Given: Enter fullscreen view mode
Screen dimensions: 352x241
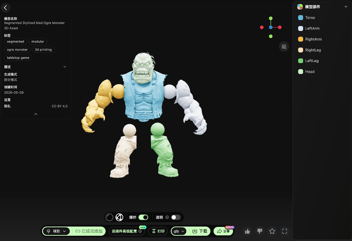Looking at the screenshot, I should (x=284, y=231).
